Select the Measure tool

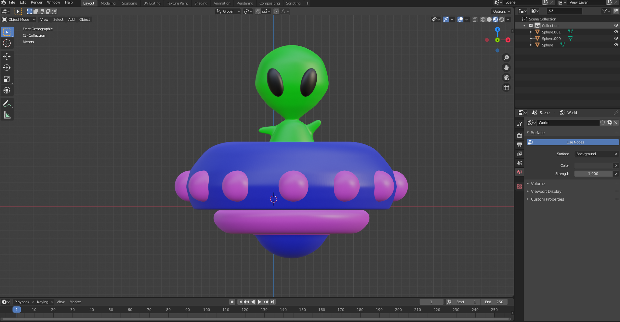coord(7,114)
